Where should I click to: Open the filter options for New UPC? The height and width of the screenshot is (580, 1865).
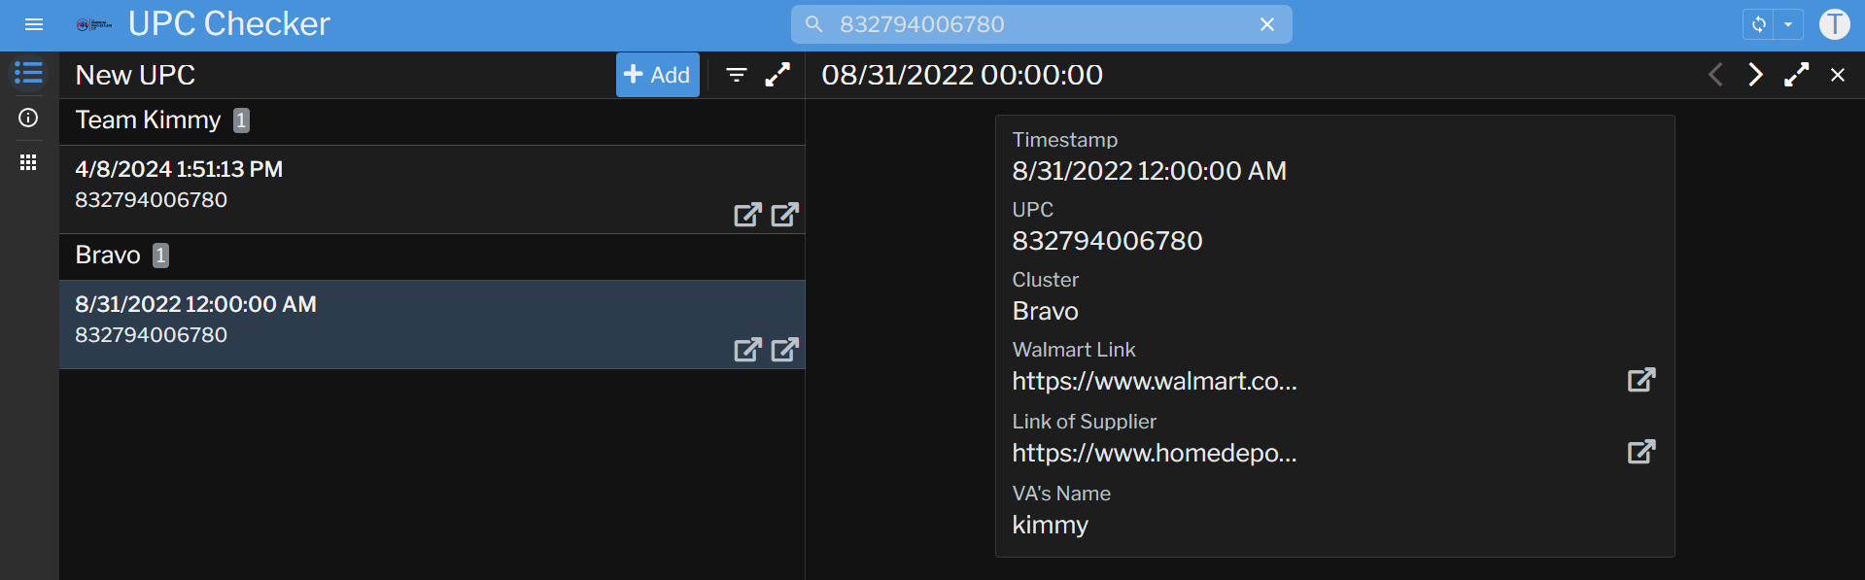pyautogui.click(x=737, y=75)
